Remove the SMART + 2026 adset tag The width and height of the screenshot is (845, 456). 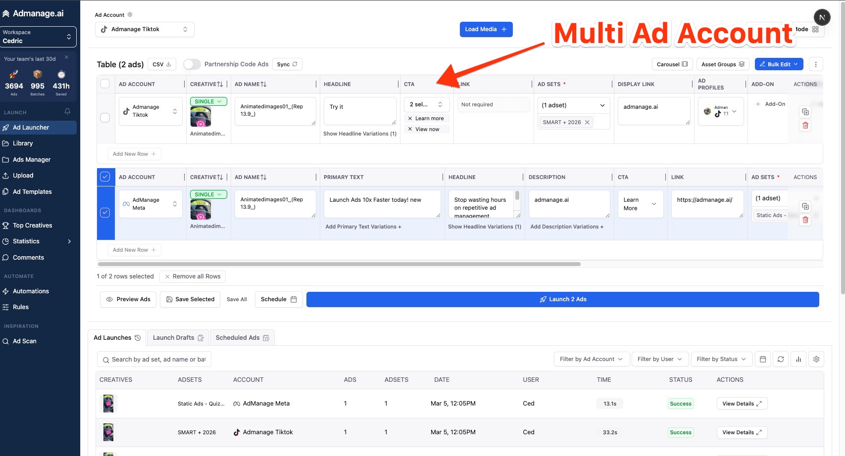tap(587, 123)
